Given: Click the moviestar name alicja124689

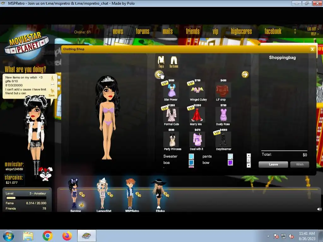Looking at the screenshot, I should (14, 169).
